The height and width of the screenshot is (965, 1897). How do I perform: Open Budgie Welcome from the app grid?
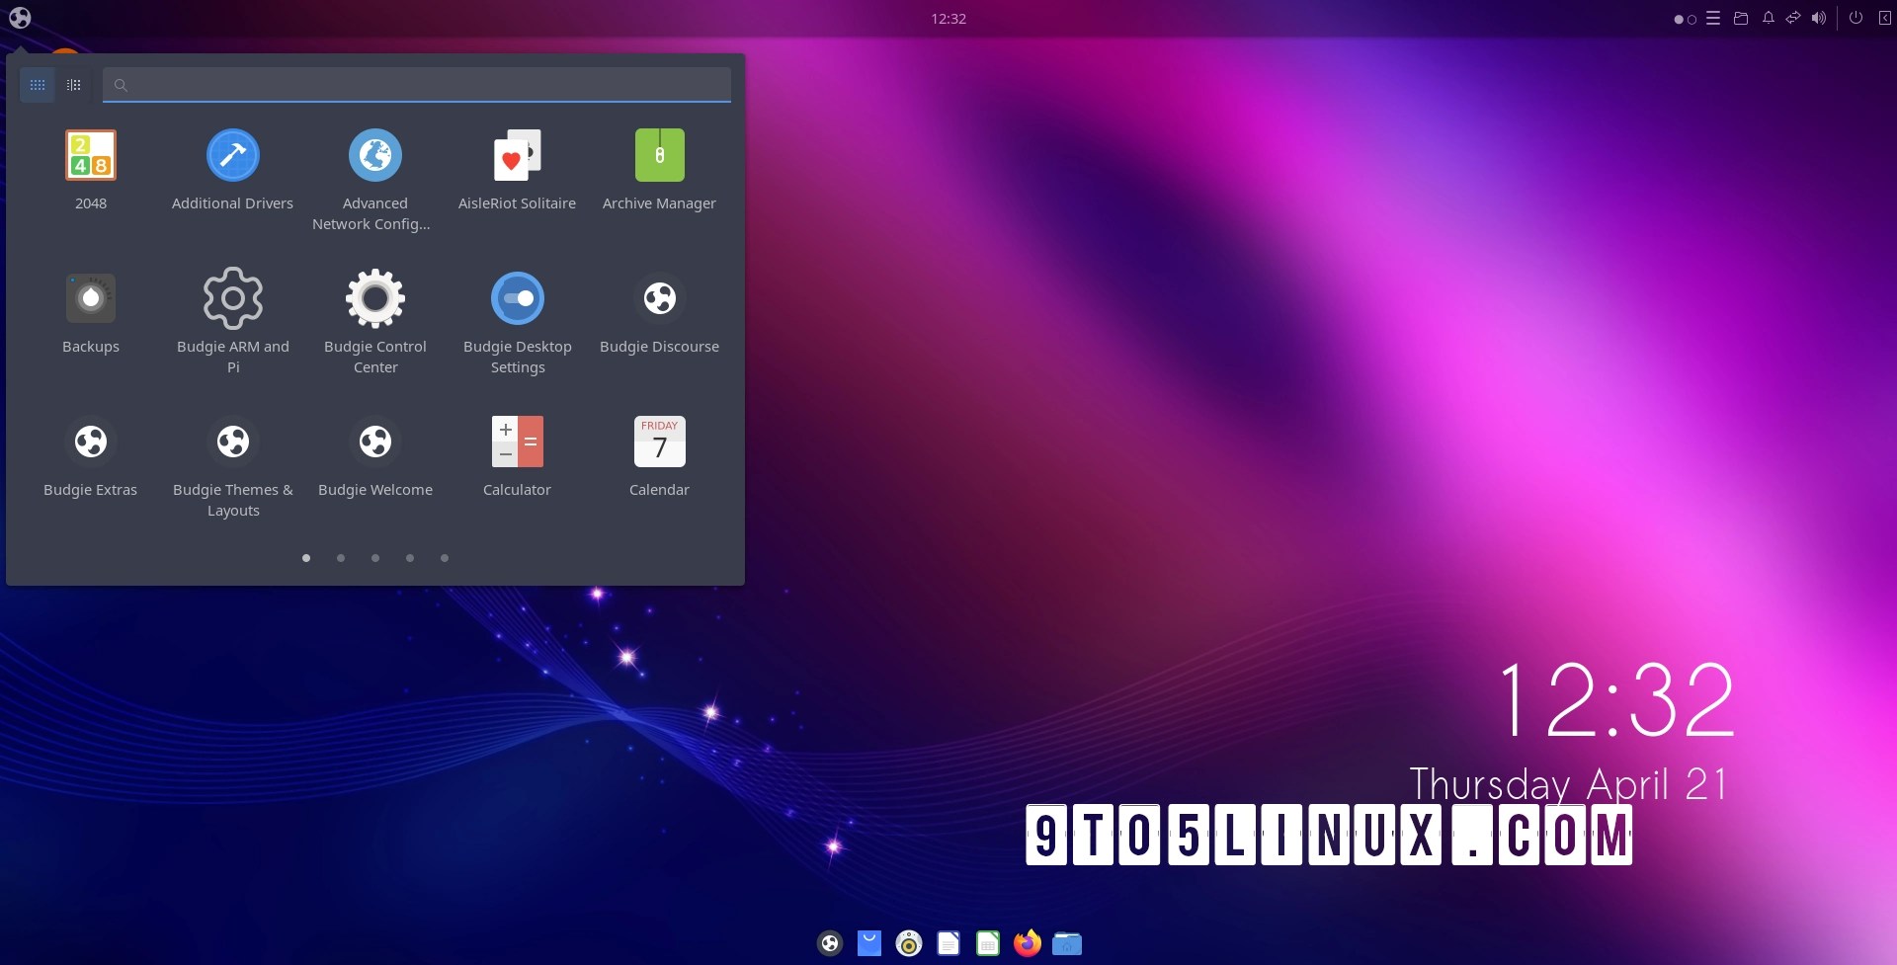click(x=374, y=456)
